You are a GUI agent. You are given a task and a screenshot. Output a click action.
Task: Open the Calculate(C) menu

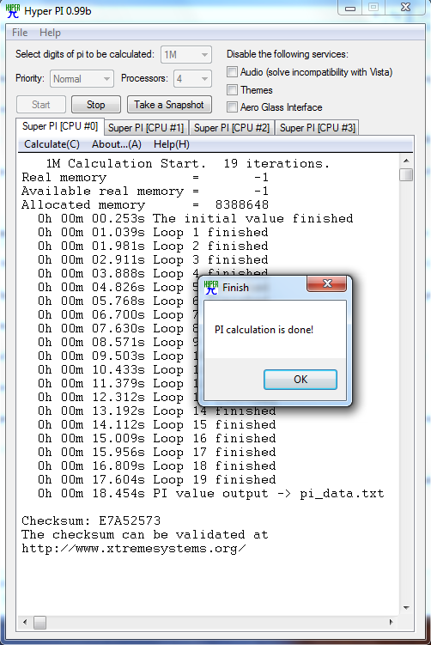52,144
